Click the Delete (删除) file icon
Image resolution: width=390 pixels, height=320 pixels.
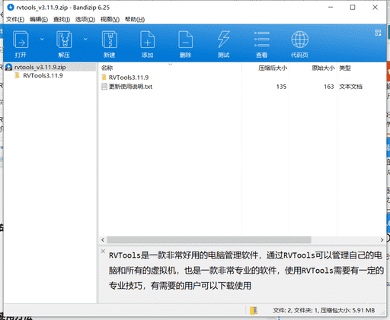(186, 40)
